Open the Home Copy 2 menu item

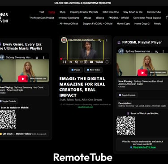coord(142,24)
